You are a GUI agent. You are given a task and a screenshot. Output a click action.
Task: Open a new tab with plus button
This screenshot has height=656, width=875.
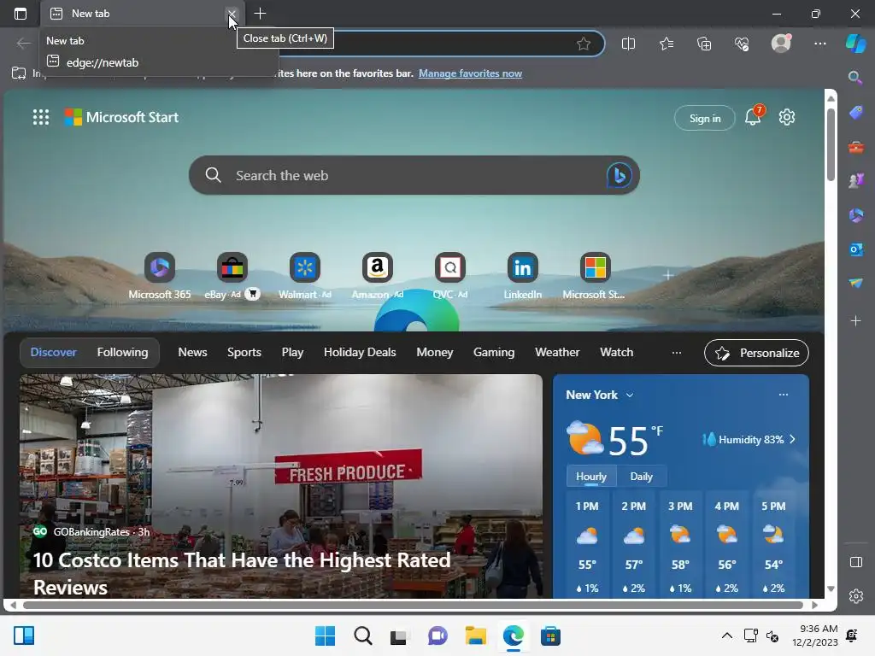(260, 14)
